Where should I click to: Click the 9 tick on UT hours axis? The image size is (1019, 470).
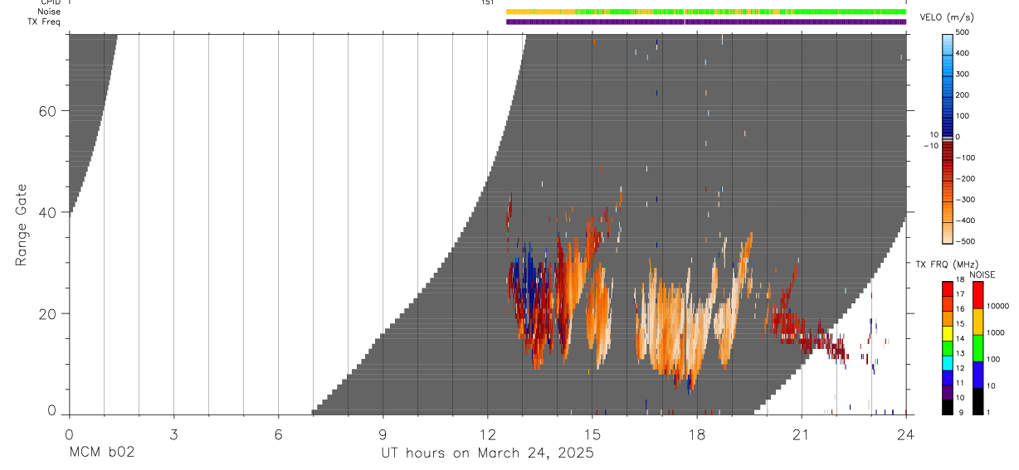tap(383, 434)
